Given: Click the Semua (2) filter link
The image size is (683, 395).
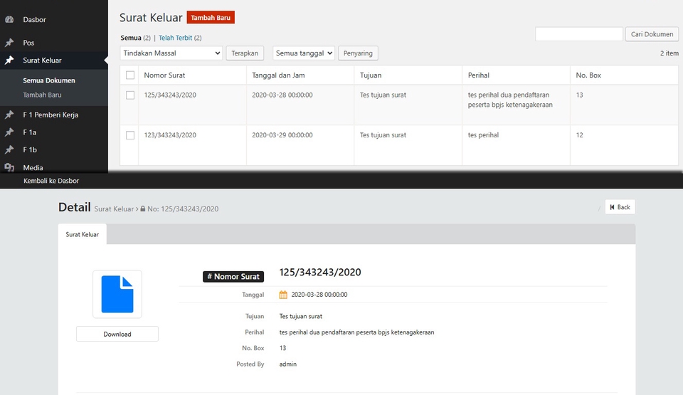Looking at the screenshot, I should pyautogui.click(x=135, y=38).
